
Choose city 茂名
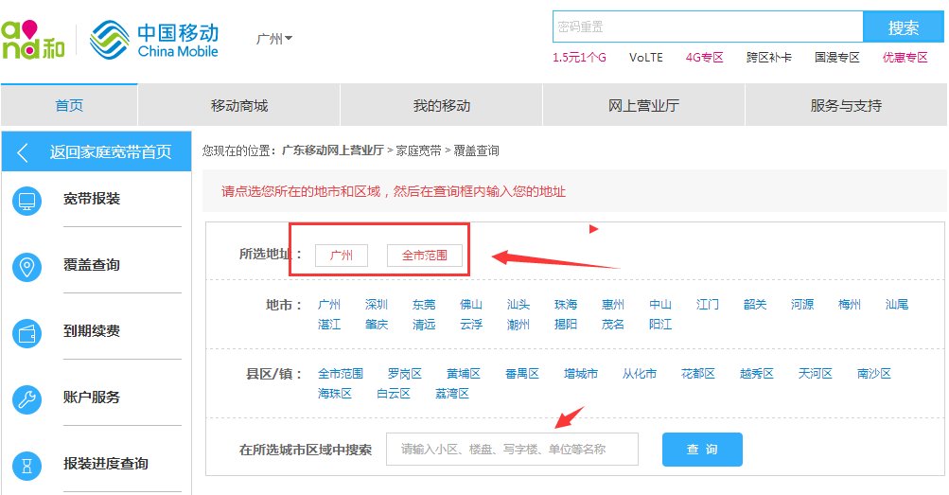(x=612, y=325)
